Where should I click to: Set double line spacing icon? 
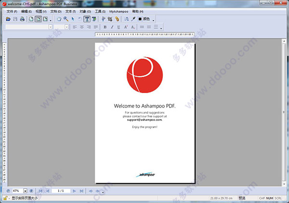156,27
